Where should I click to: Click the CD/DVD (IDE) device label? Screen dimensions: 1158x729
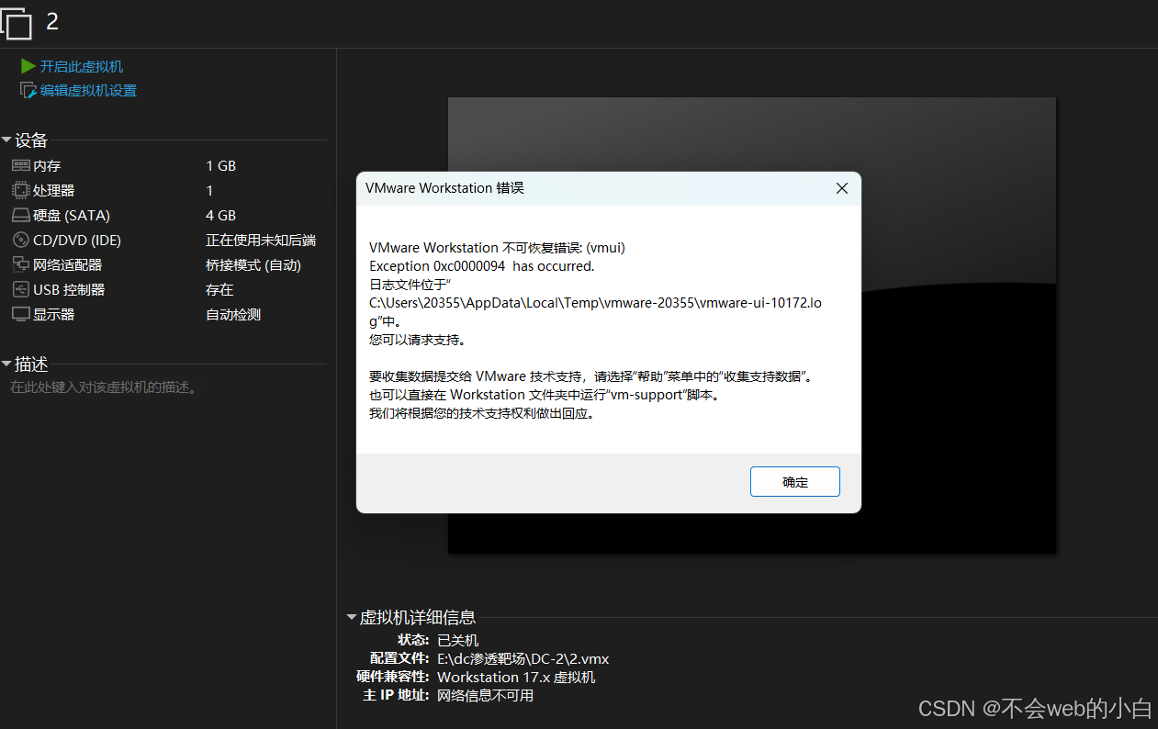77,241
